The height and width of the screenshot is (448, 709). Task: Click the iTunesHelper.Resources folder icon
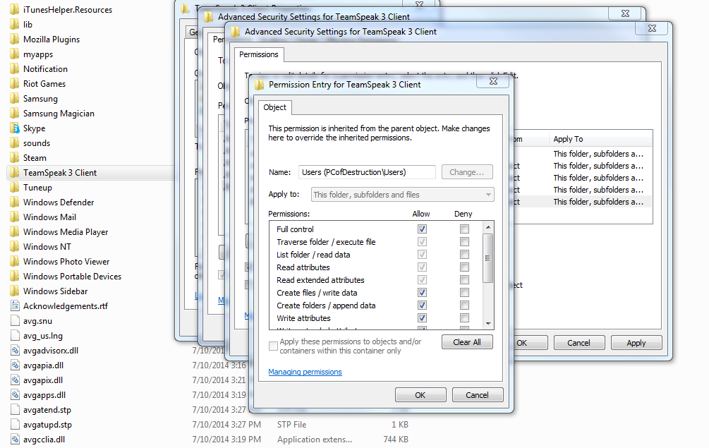click(15, 9)
